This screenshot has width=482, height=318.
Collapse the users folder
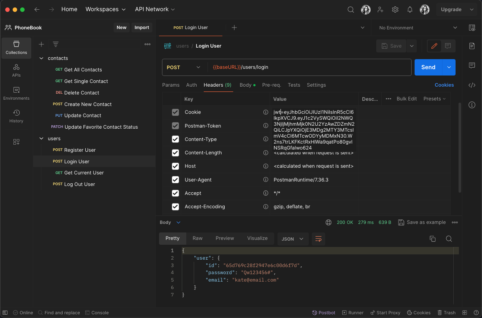(41, 139)
